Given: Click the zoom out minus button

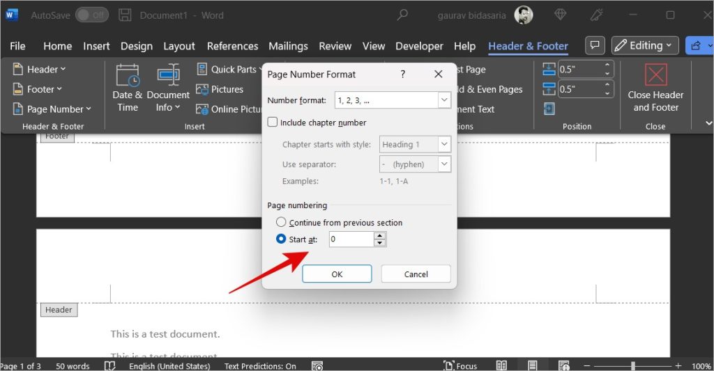Looking at the screenshot, I should tap(587, 365).
